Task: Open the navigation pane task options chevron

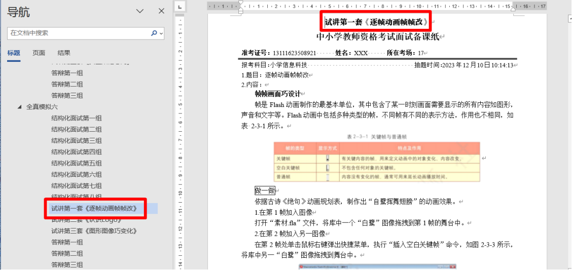Action: point(140,11)
